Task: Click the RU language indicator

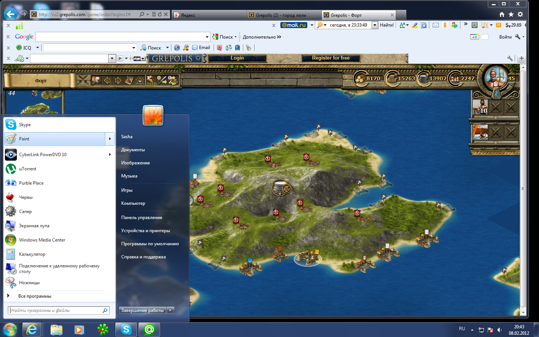Action: pos(462,329)
